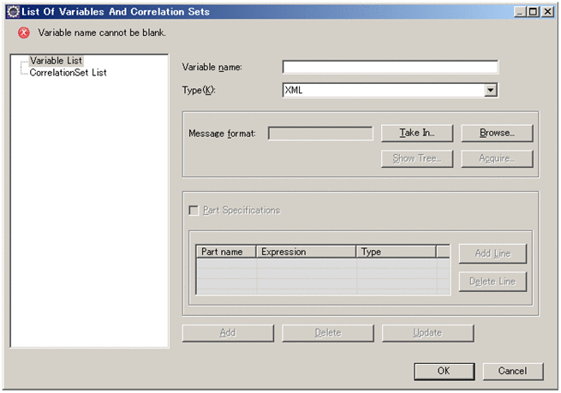Confirm the dialog with OK
The width and height of the screenshot is (561, 393).
443,372
